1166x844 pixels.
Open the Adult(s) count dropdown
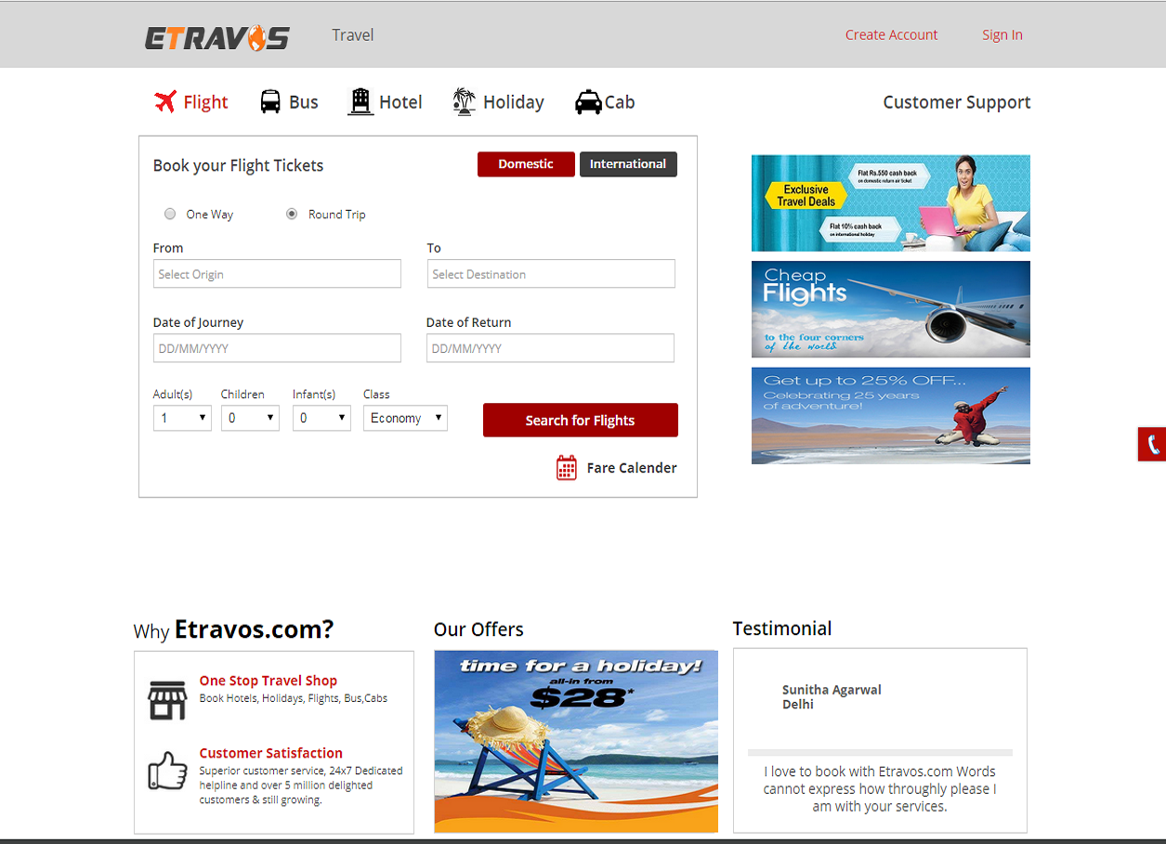[182, 418]
